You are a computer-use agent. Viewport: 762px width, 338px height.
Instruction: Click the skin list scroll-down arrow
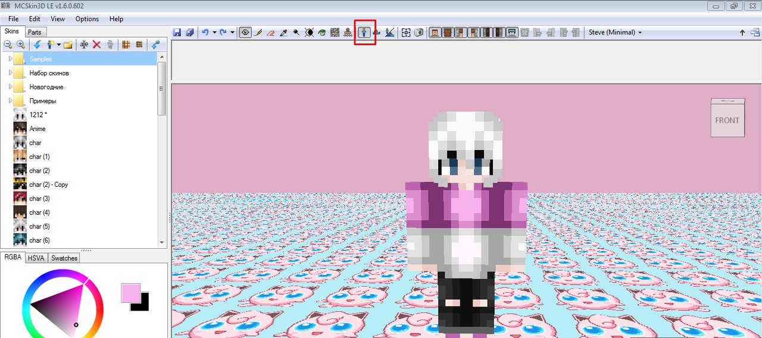click(161, 242)
